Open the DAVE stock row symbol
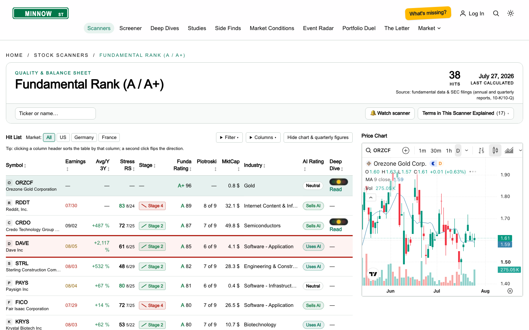This screenshot has height=330, width=529. pos(22,243)
